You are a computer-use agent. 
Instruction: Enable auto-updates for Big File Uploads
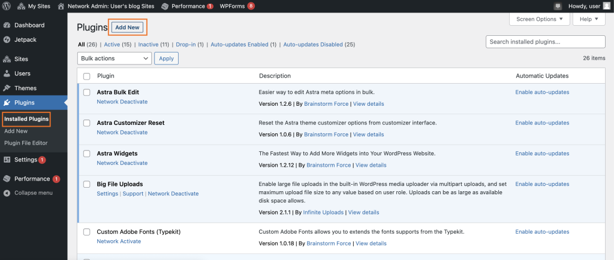tap(542, 184)
